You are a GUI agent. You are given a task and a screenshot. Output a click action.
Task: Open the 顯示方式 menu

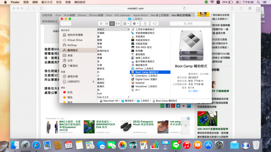point(47,2)
